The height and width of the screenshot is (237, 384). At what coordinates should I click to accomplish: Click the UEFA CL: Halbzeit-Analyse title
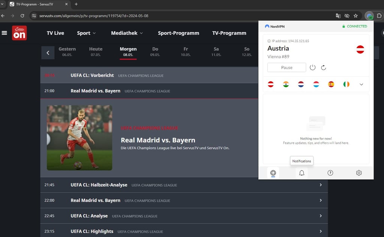[99, 185]
